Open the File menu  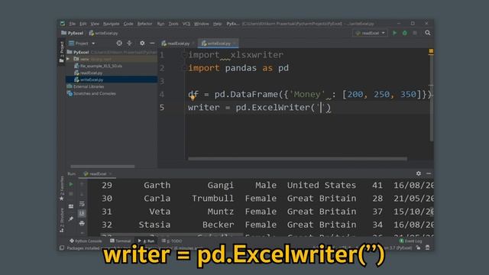tap(73, 24)
